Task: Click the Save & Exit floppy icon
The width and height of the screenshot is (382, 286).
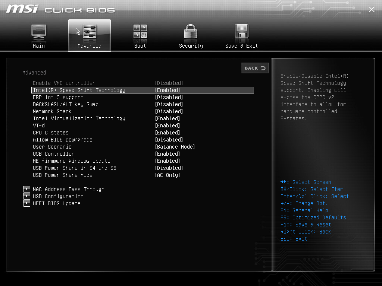Action: point(241,32)
